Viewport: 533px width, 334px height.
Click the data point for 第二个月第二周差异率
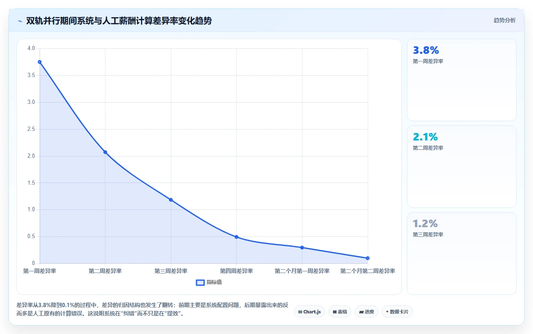pyautogui.click(x=368, y=258)
